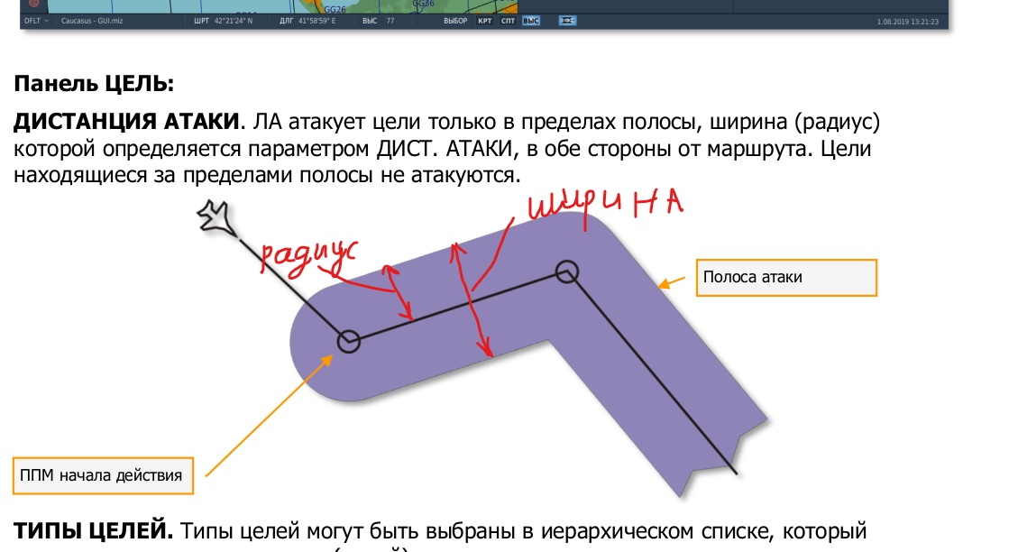Click the icon right of map mode buttons
This screenshot has height=552, width=1018.
pos(567,21)
